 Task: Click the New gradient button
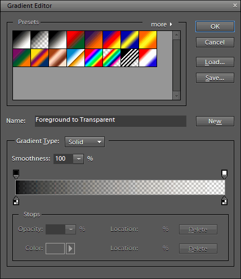pyautogui.click(x=215, y=121)
